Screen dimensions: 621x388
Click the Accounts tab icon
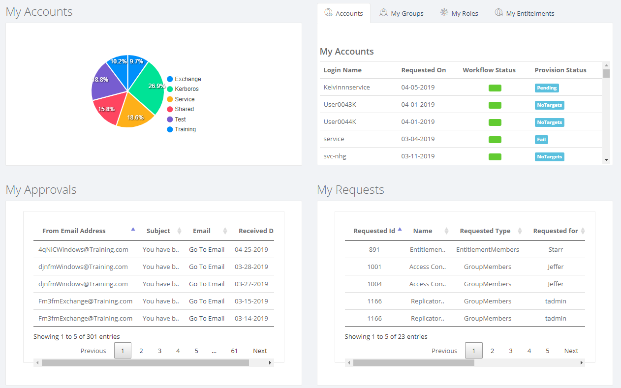pyautogui.click(x=328, y=13)
